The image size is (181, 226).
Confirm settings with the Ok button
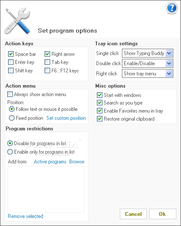click(x=163, y=214)
